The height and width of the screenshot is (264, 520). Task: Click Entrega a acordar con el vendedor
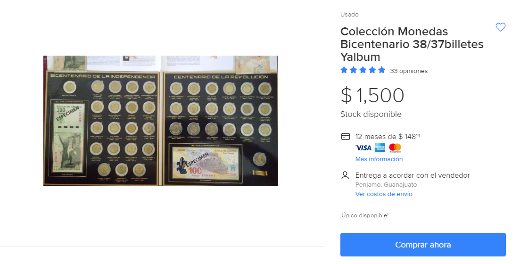(413, 175)
